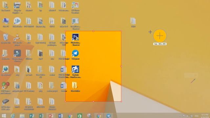Select the HP scanner shortcut icon
Viewport: 210px width, 118px height.
click(6, 102)
